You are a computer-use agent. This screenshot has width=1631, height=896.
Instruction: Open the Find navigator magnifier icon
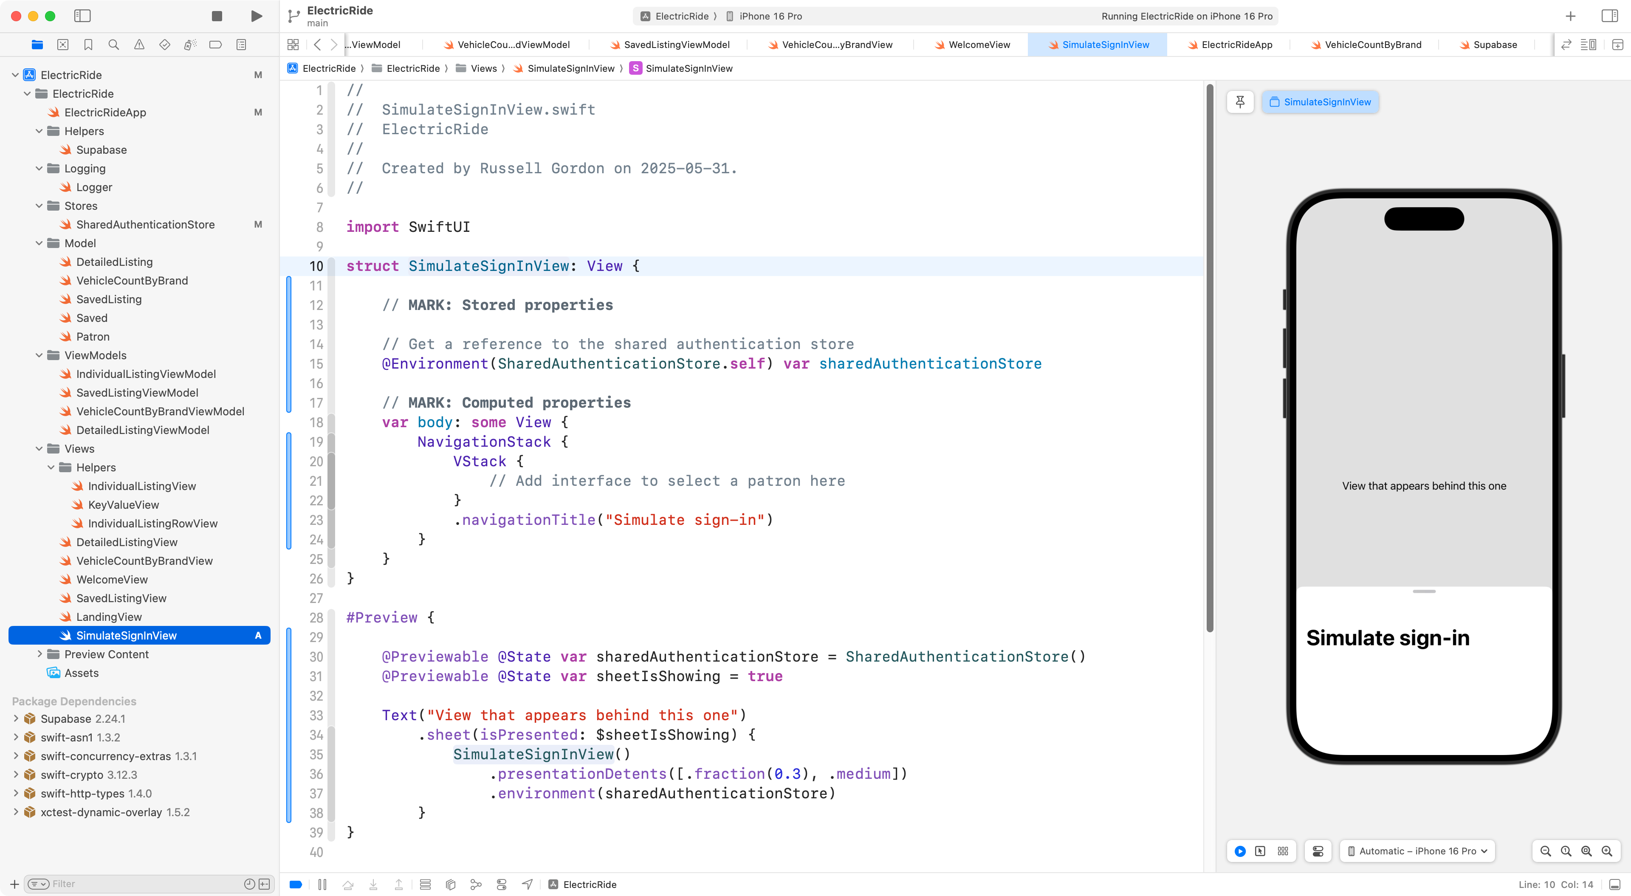114,44
